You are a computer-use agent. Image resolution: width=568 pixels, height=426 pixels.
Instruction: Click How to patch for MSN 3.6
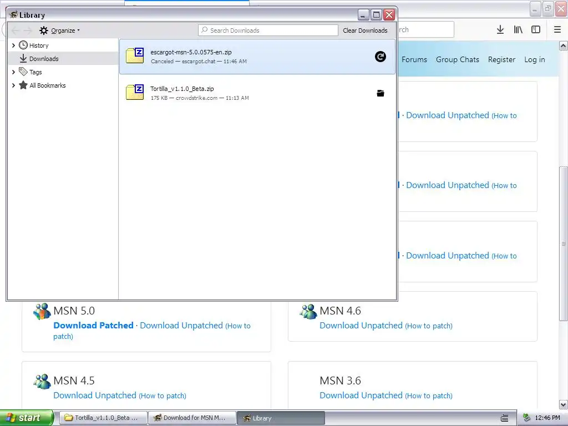[429, 395]
